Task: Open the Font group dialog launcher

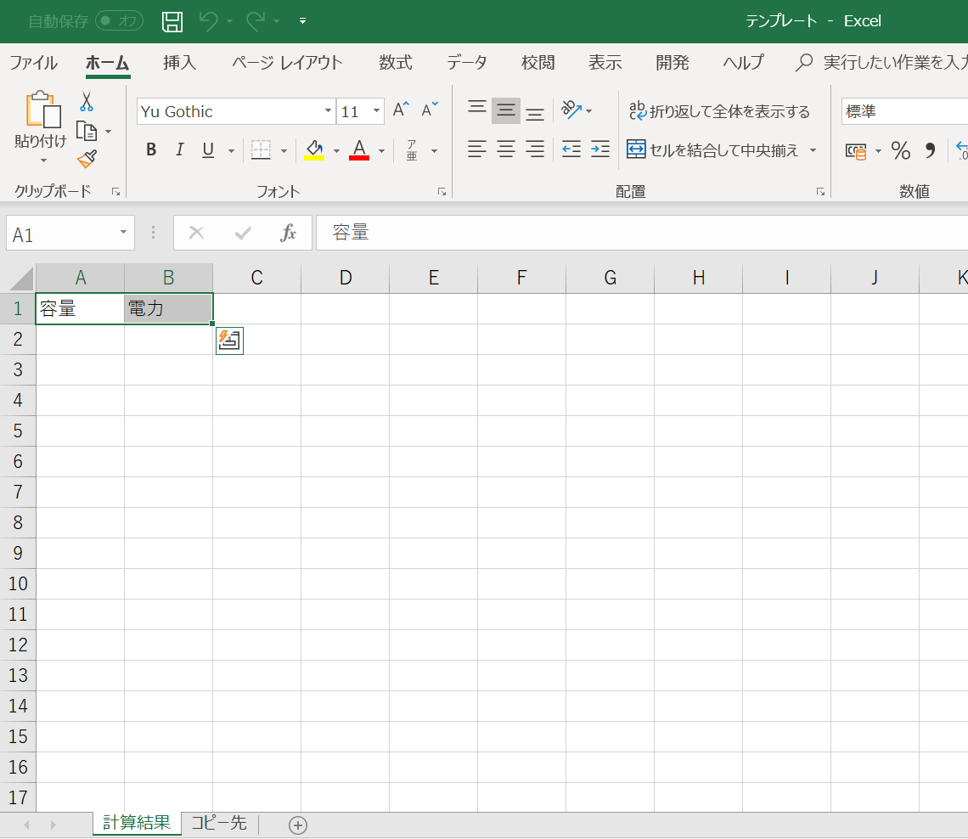Action: coord(442,192)
